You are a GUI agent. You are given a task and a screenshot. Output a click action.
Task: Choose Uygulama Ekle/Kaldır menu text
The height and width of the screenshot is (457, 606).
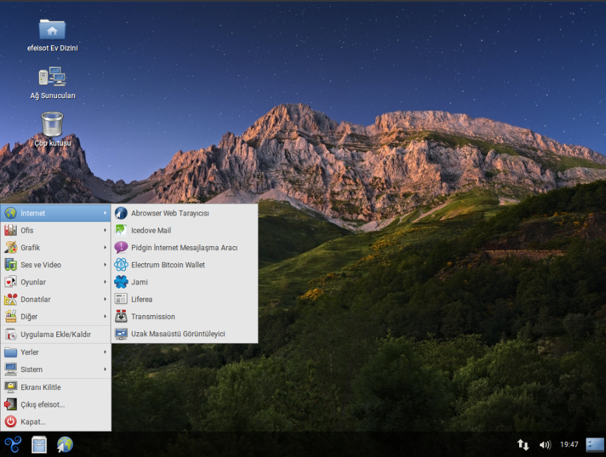(56, 334)
